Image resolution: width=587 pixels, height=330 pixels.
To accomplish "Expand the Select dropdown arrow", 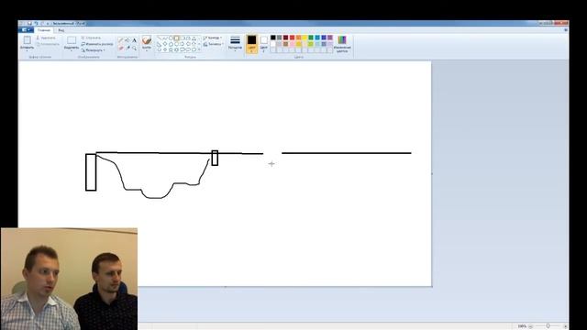I will click(x=72, y=51).
